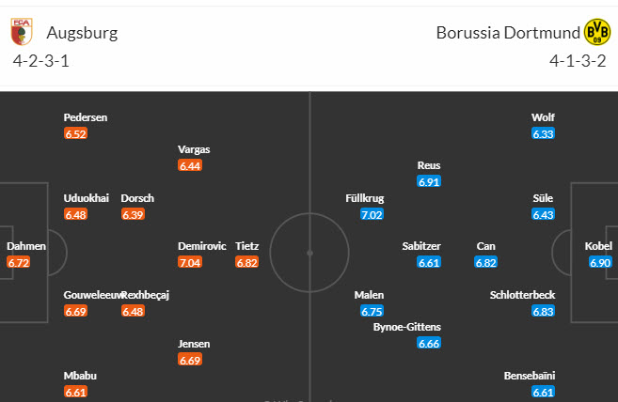
Task: Open Malen's player name
Action: click(369, 295)
